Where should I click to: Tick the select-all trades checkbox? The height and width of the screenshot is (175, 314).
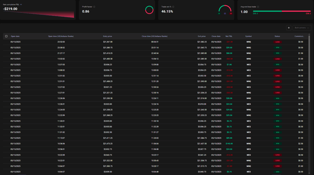click(6, 36)
